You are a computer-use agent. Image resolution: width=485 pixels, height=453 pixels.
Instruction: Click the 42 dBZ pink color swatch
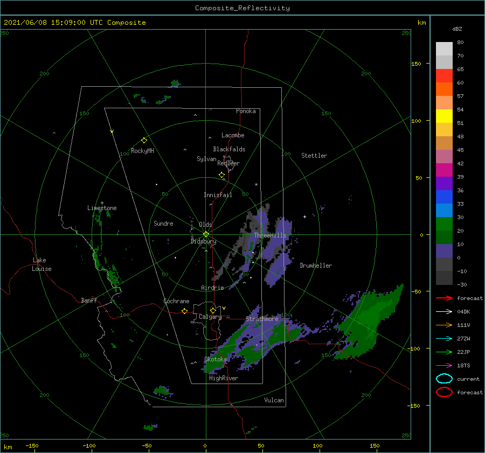click(x=444, y=156)
